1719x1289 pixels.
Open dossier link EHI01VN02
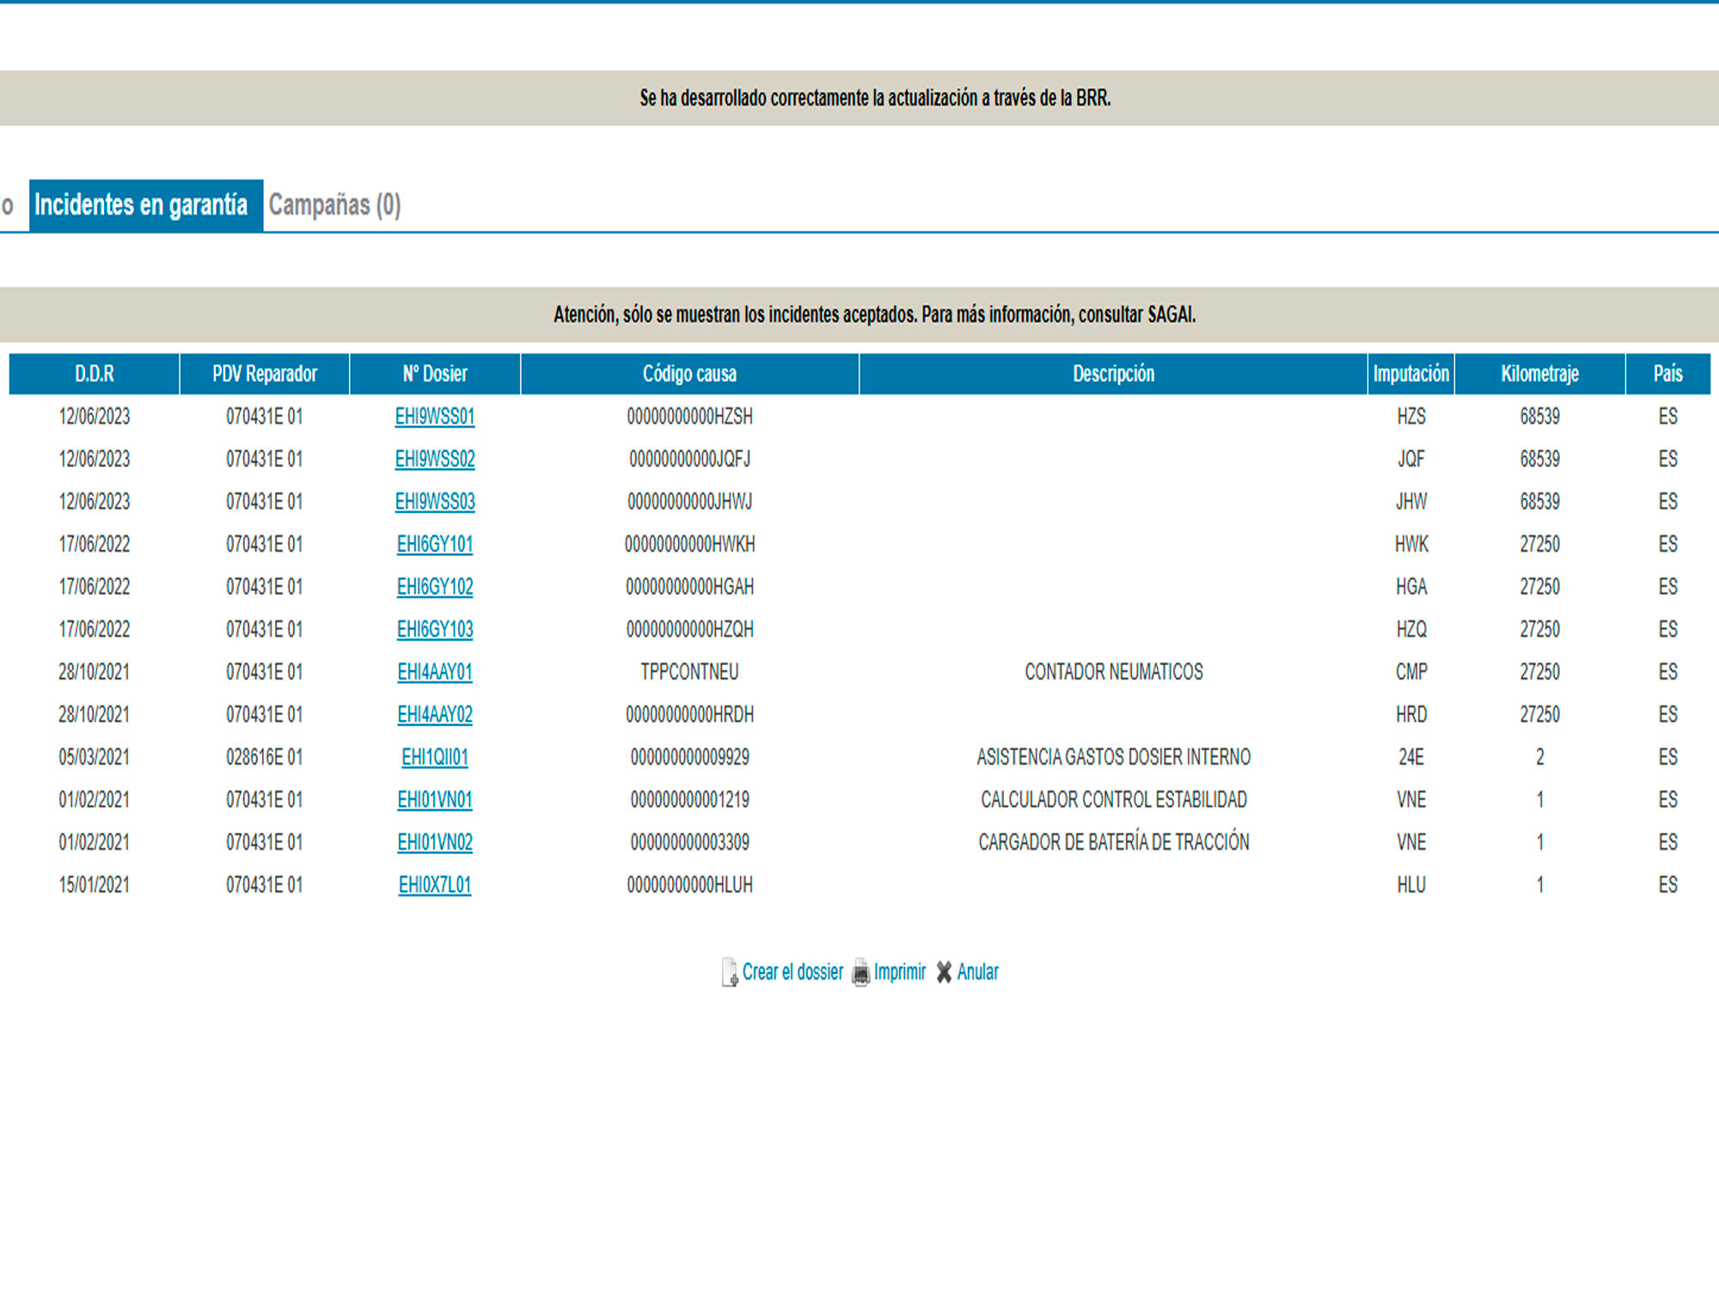tap(434, 842)
